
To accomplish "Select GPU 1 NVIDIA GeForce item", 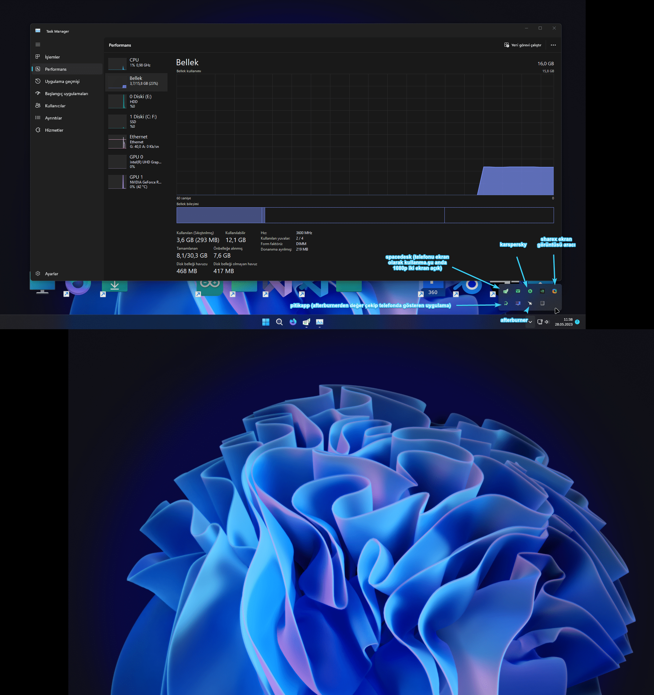I will (136, 182).
